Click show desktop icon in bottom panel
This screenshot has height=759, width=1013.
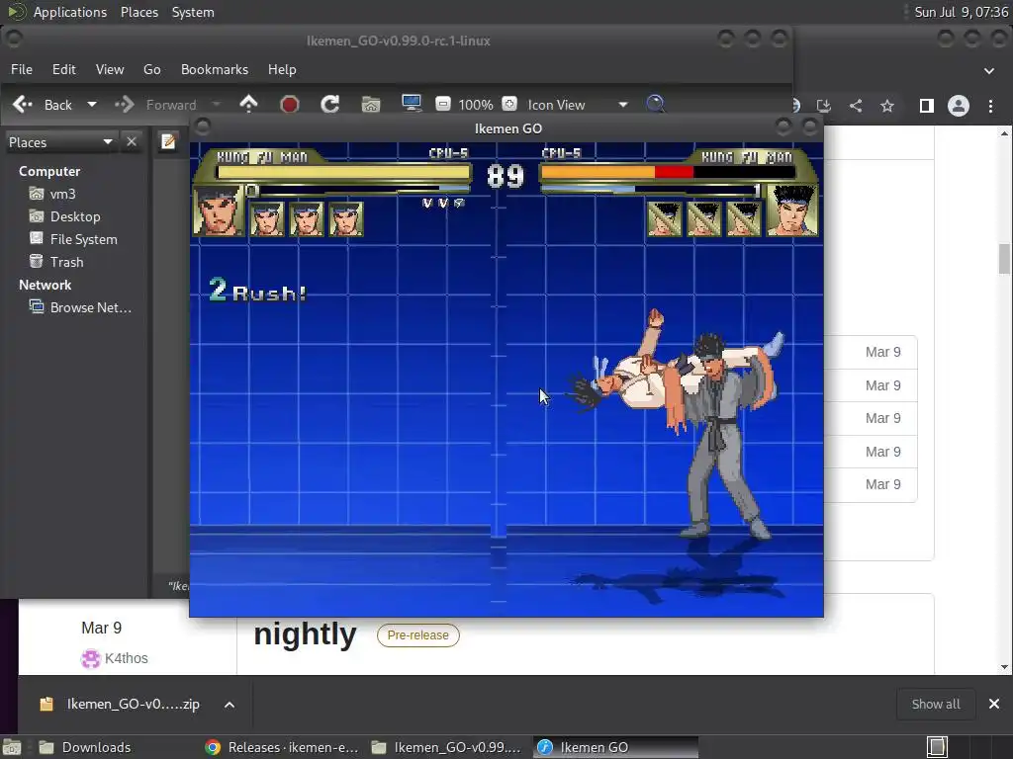pos(12,747)
